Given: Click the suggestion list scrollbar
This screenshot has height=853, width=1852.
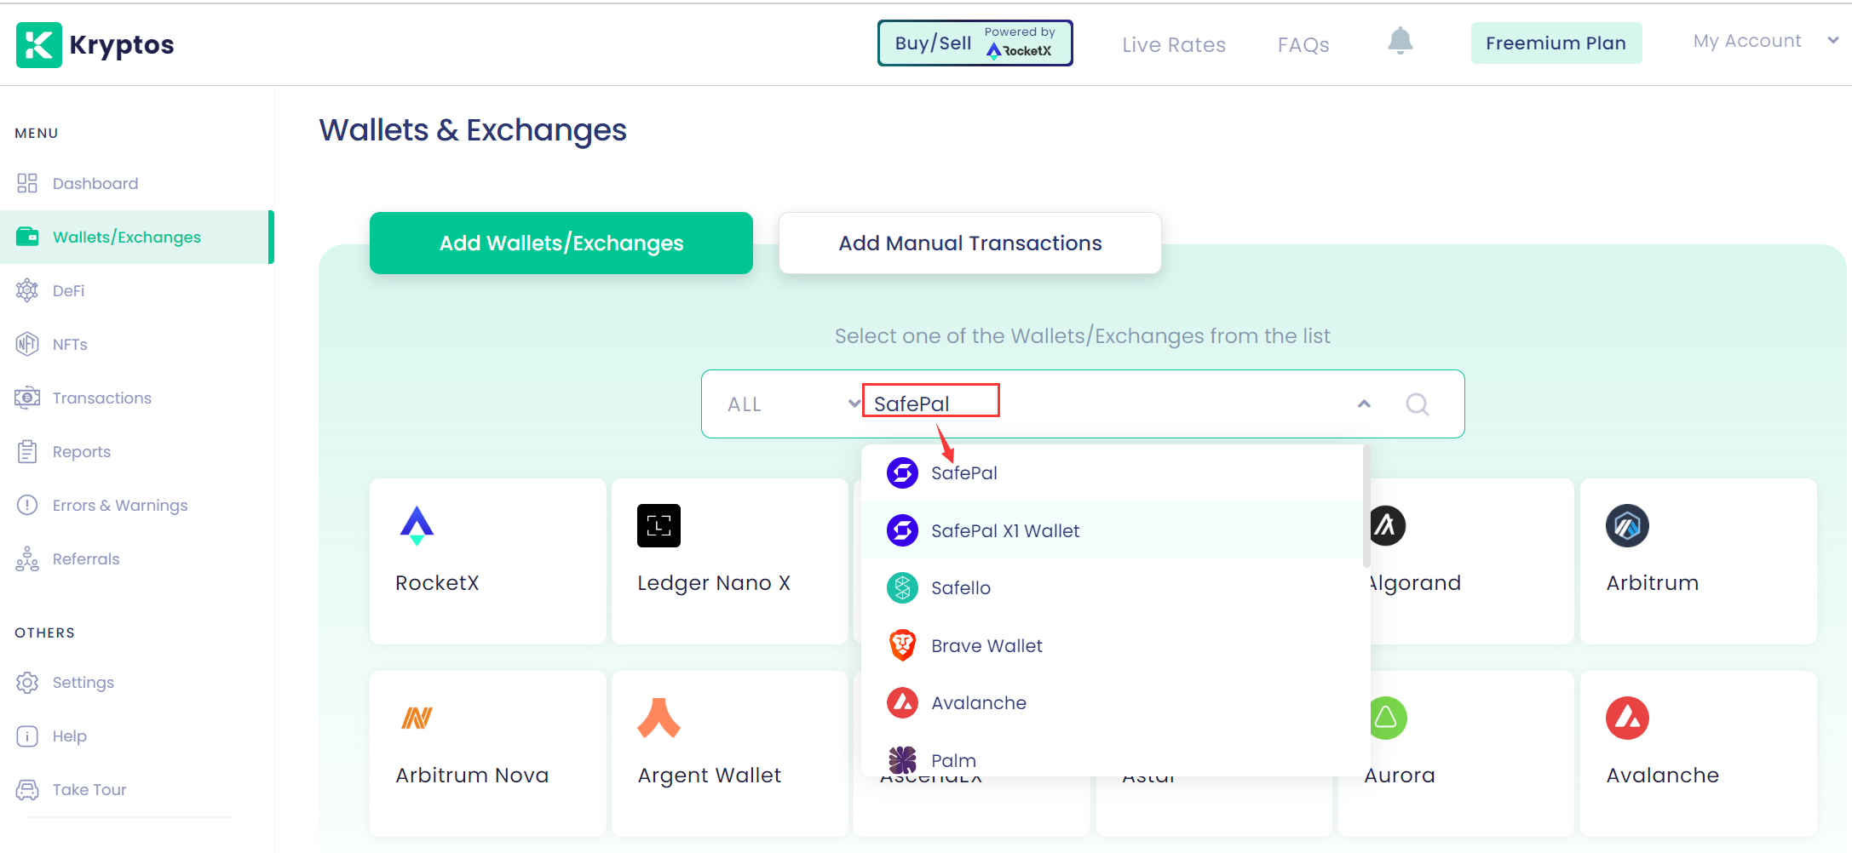Looking at the screenshot, I should click(x=1366, y=507).
